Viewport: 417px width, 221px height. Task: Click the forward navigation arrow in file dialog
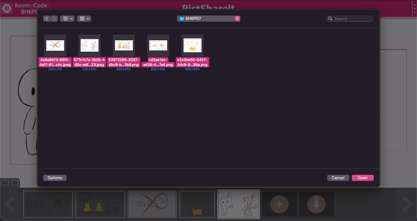pos(54,18)
